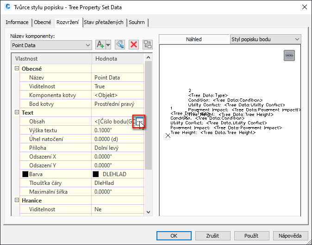Image resolution: width=312 pixels, height=245 pixels.
Task: Open the Obsah text editor ellipsis button
Action: [139, 121]
